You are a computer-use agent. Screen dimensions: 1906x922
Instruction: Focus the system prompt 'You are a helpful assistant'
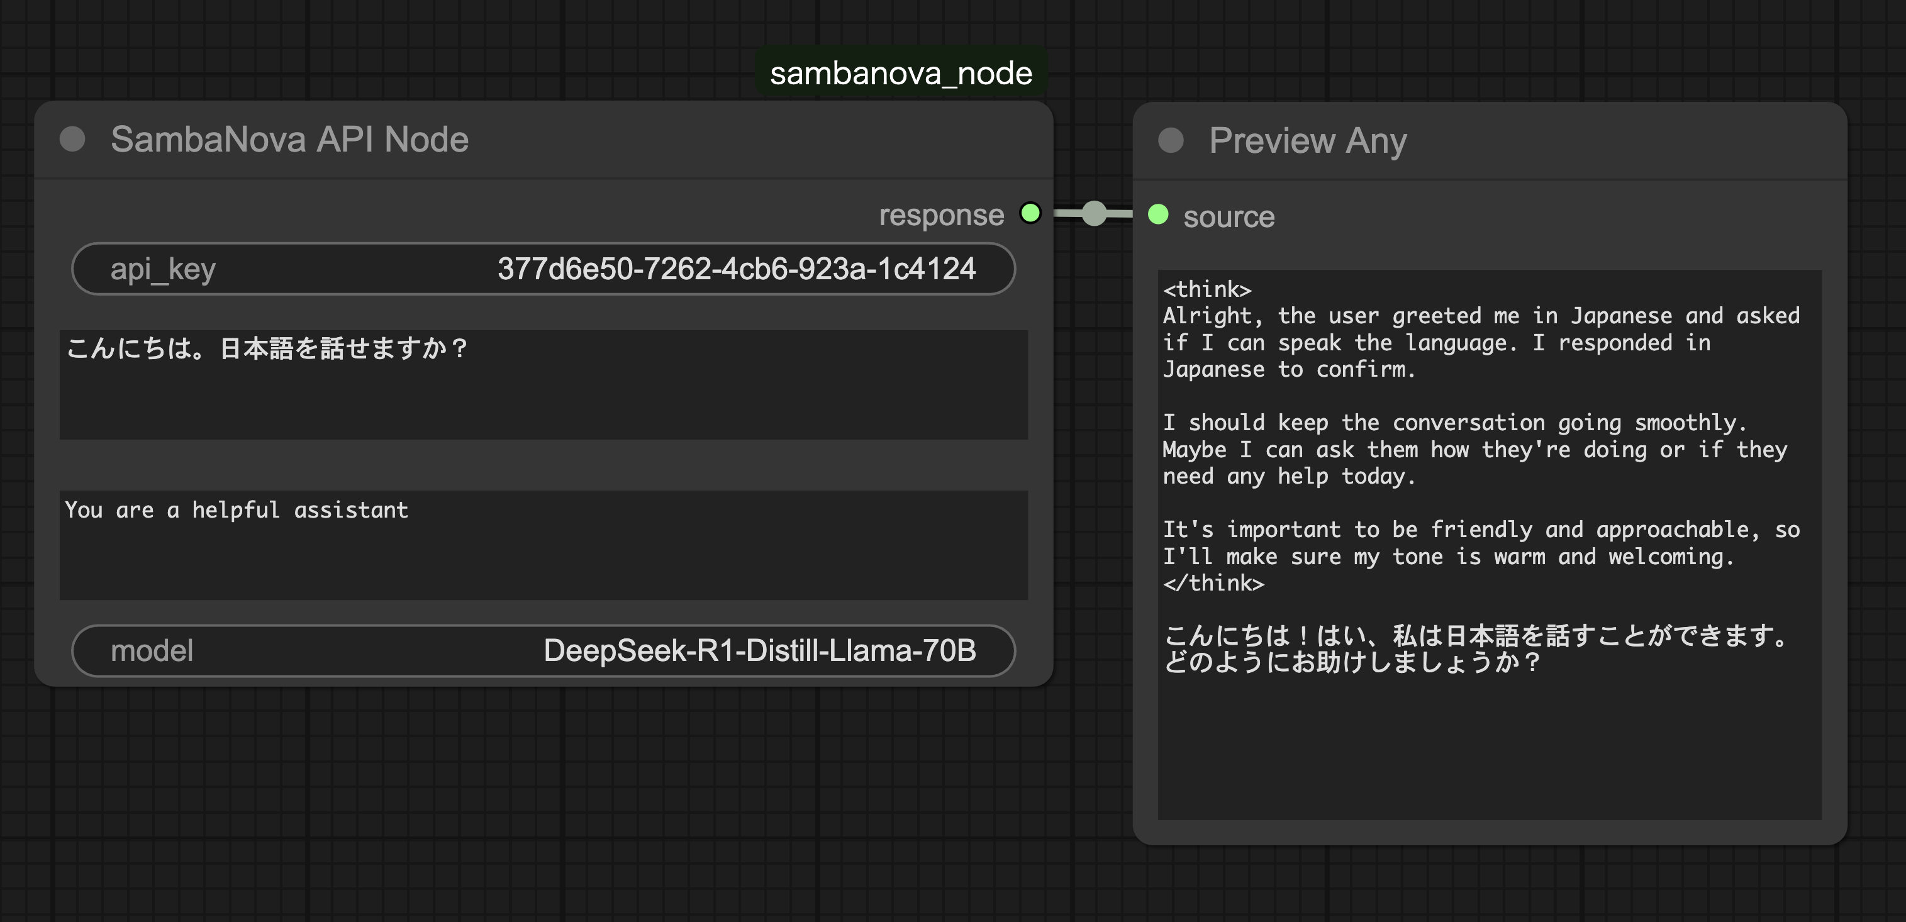tap(543, 545)
